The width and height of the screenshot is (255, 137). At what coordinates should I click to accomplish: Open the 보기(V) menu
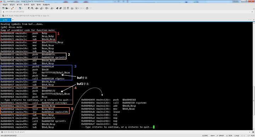19,5
